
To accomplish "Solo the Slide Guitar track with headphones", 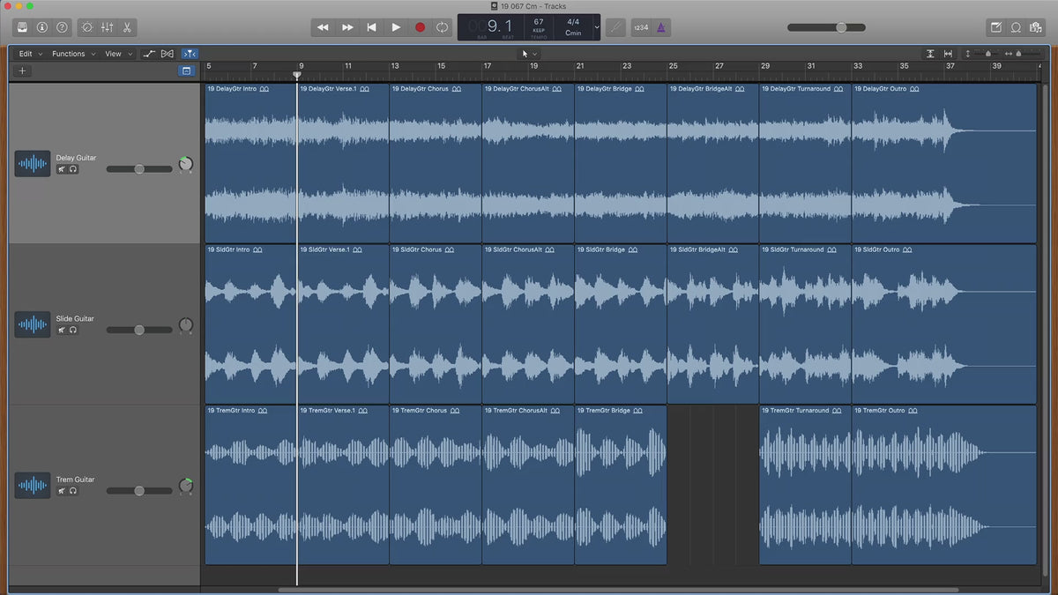I will [x=73, y=330].
